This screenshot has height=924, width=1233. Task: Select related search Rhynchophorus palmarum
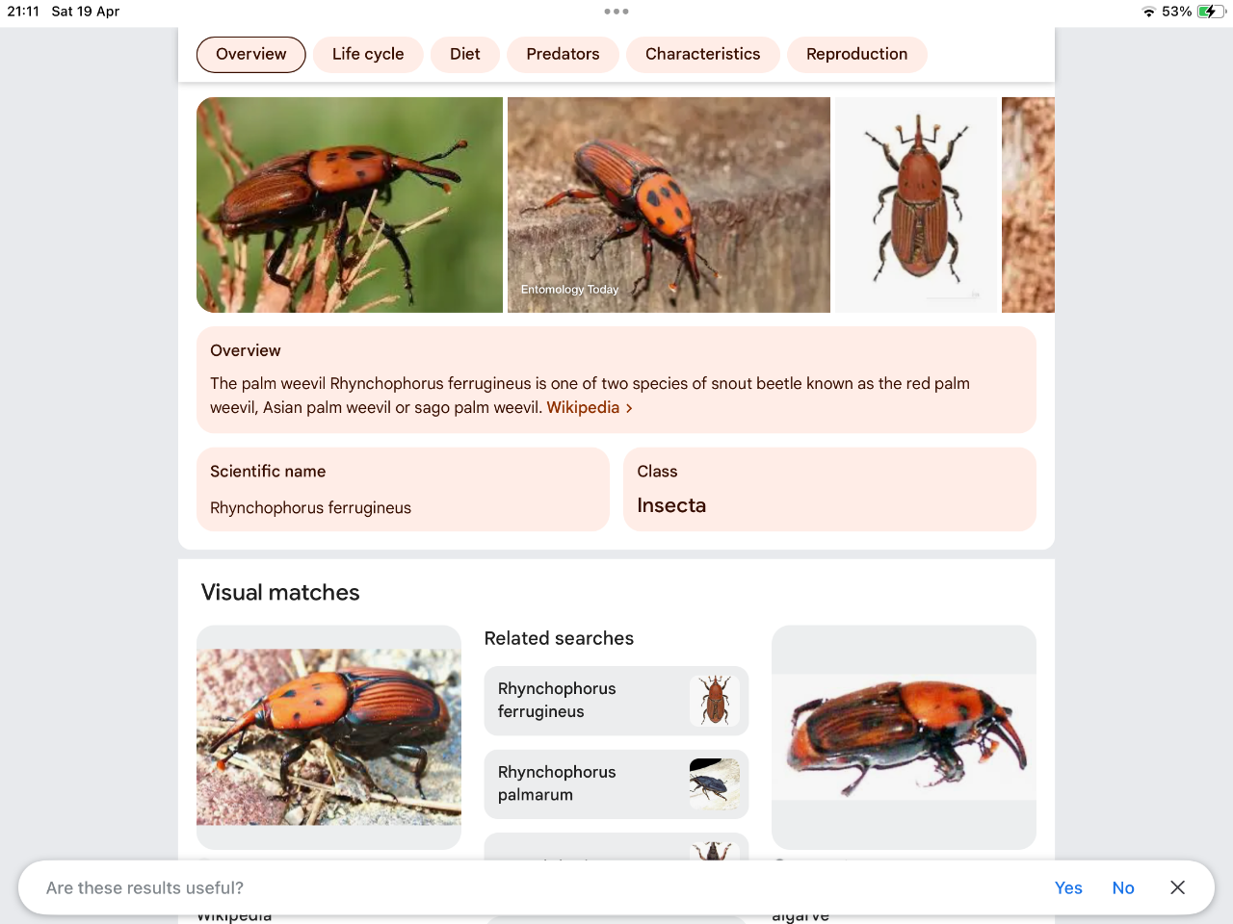pyautogui.click(x=616, y=784)
